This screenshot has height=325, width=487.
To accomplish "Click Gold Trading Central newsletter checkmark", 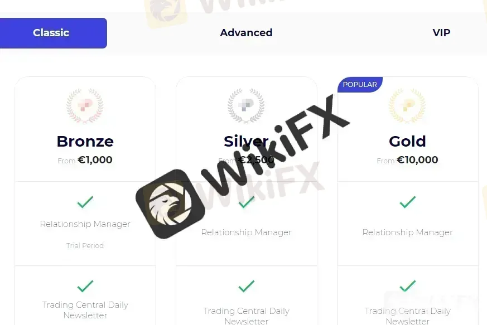I will pyautogui.click(x=407, y=286).
